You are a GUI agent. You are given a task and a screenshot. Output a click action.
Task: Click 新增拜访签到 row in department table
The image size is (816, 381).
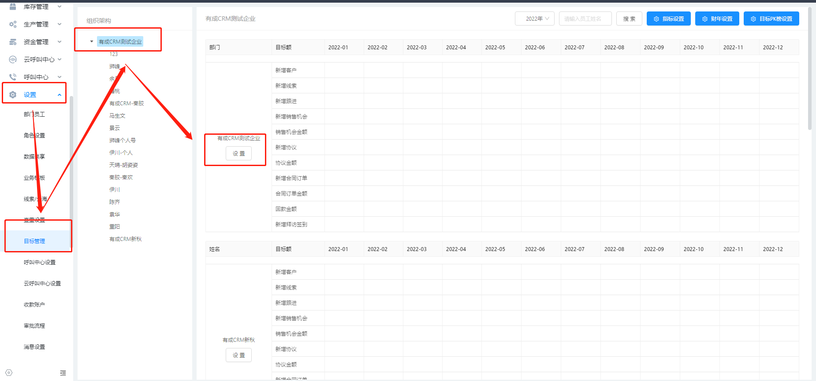(x=535, y=224)
